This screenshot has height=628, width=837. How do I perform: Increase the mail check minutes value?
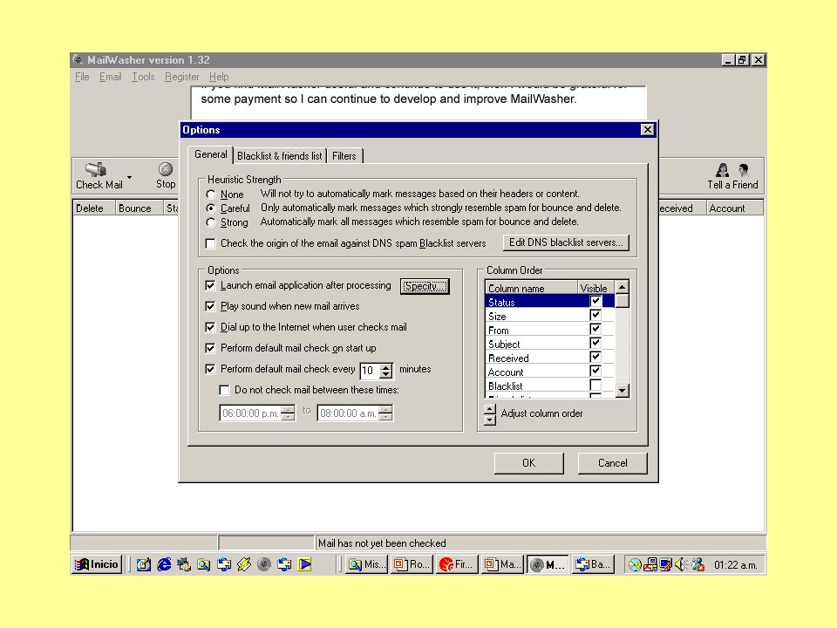386,366
